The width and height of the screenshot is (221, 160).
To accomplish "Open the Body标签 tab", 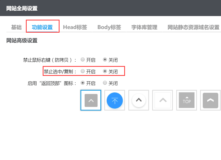I will (109, 27).
